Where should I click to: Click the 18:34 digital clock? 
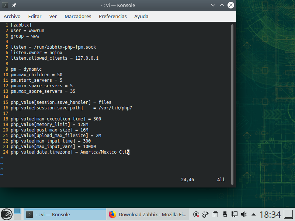[270, 214]
